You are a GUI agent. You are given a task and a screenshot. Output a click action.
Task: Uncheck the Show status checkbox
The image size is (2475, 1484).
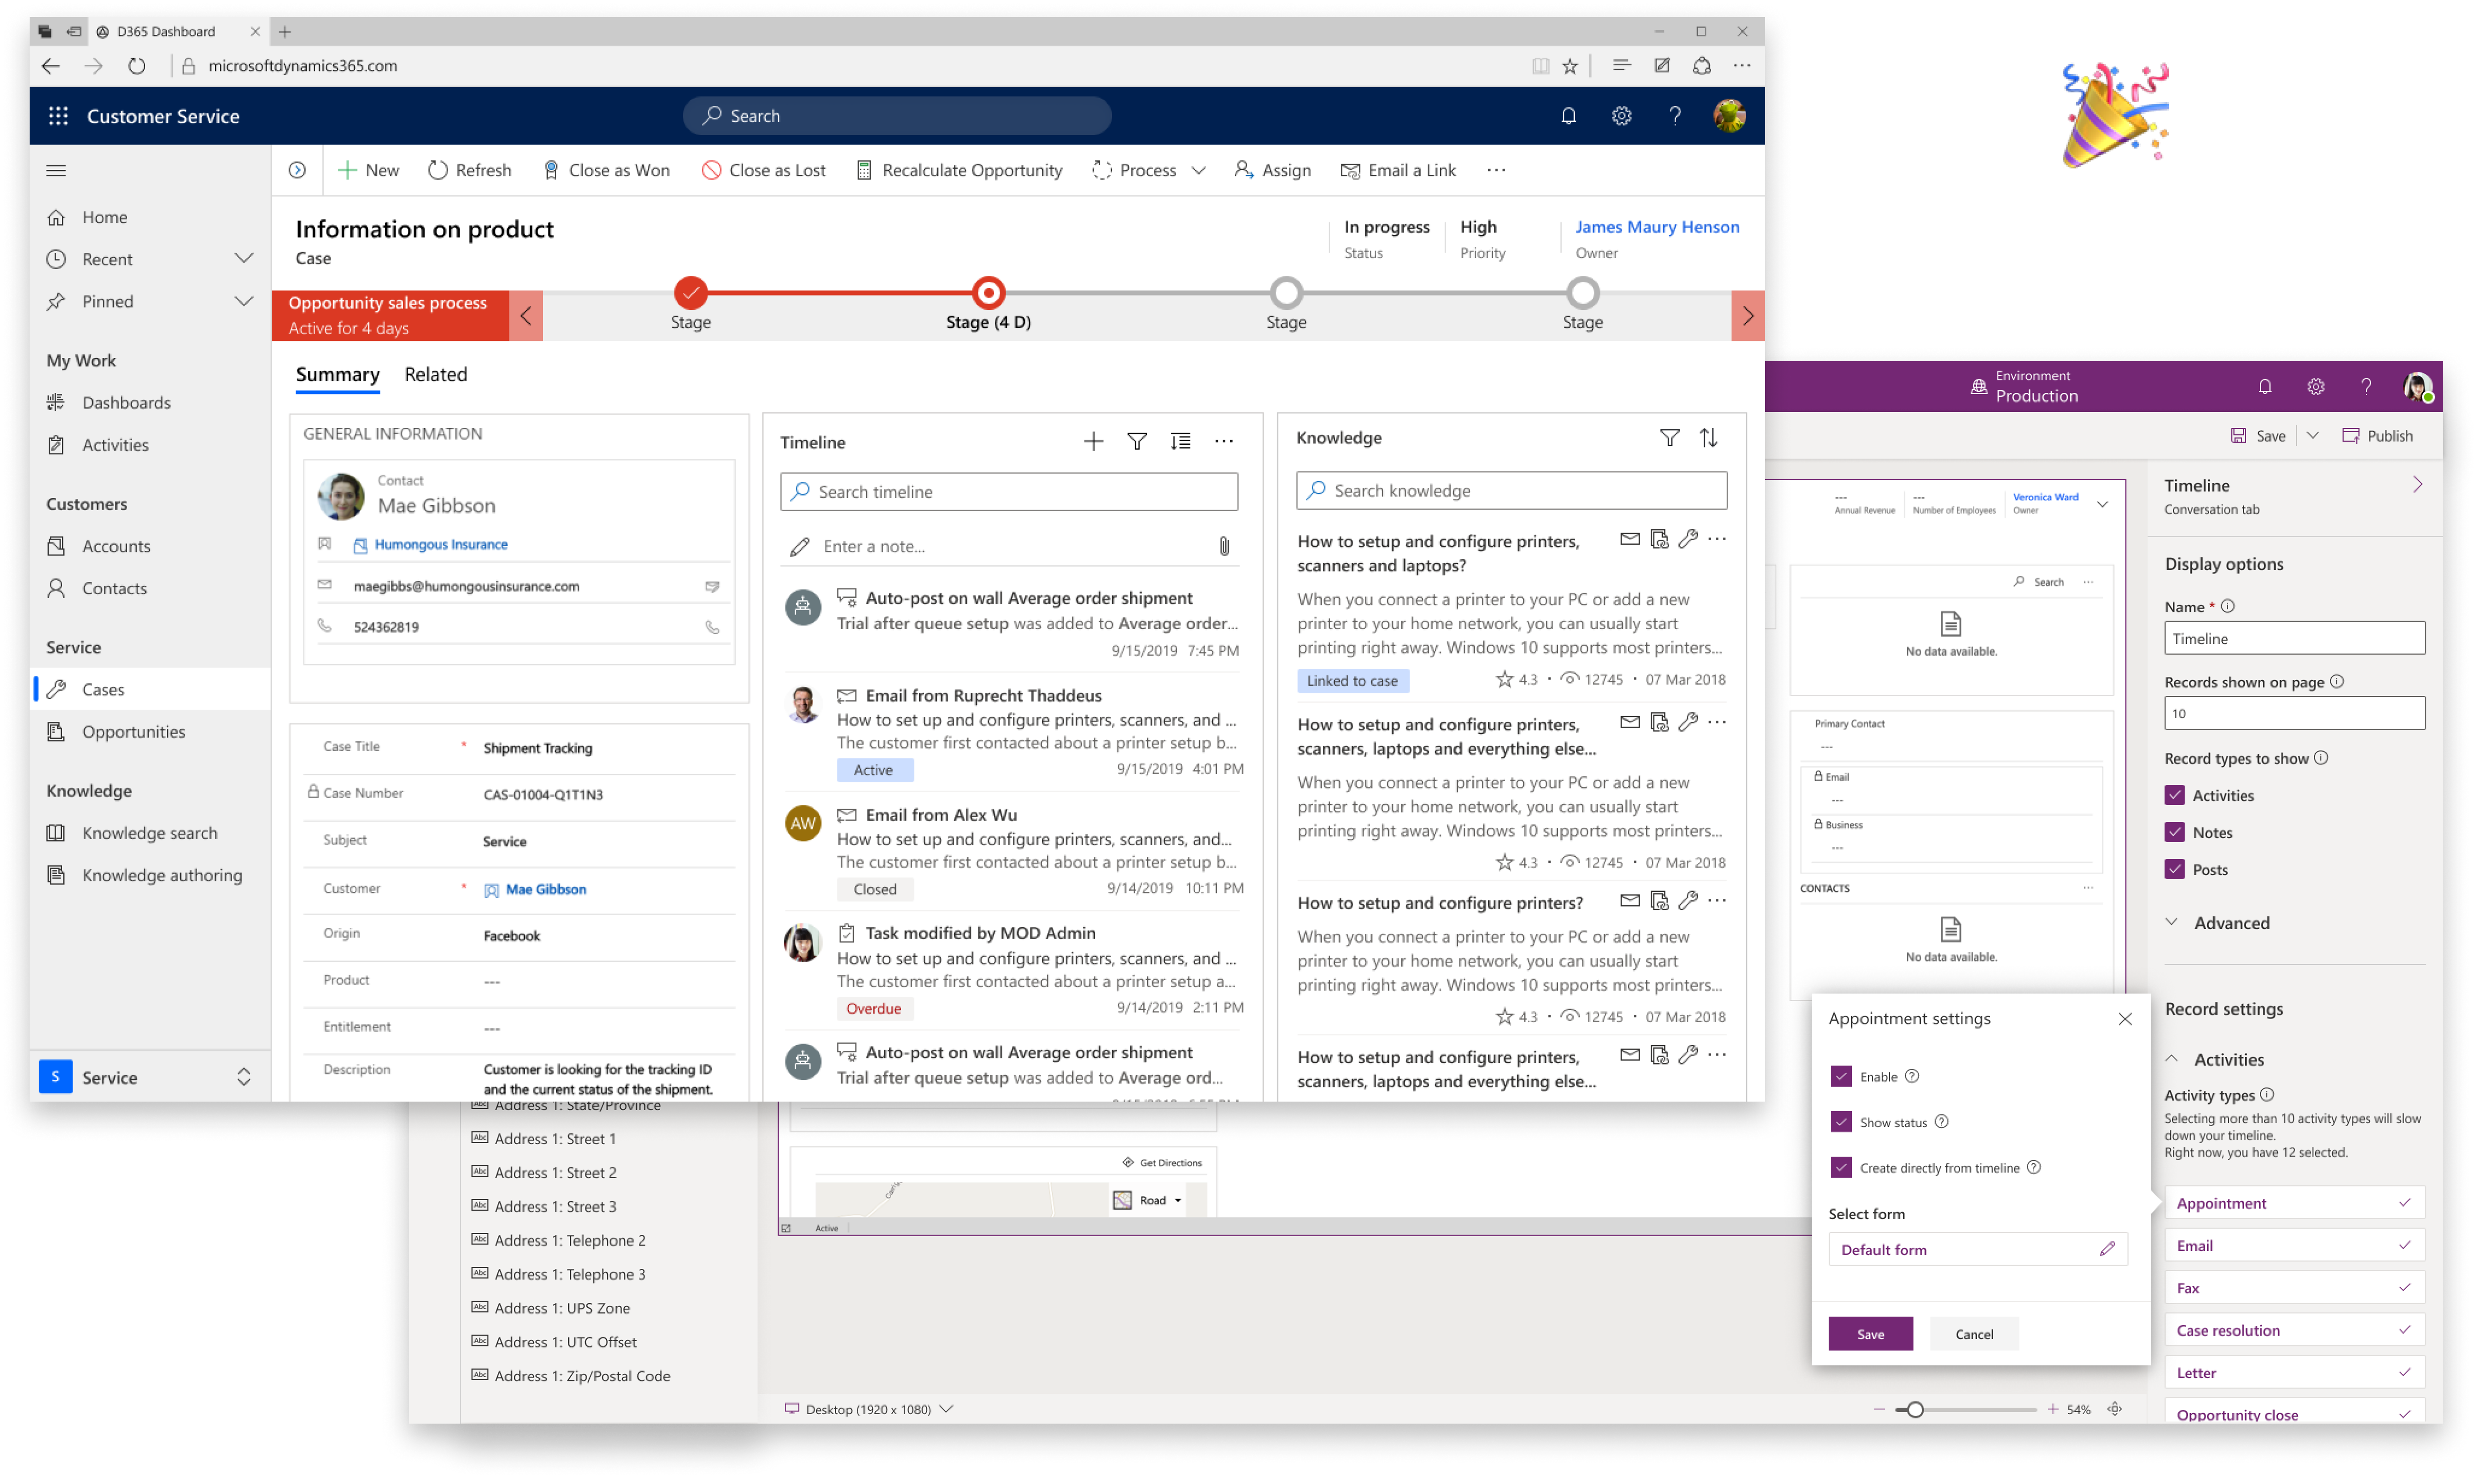(x=1841, y=1122)
